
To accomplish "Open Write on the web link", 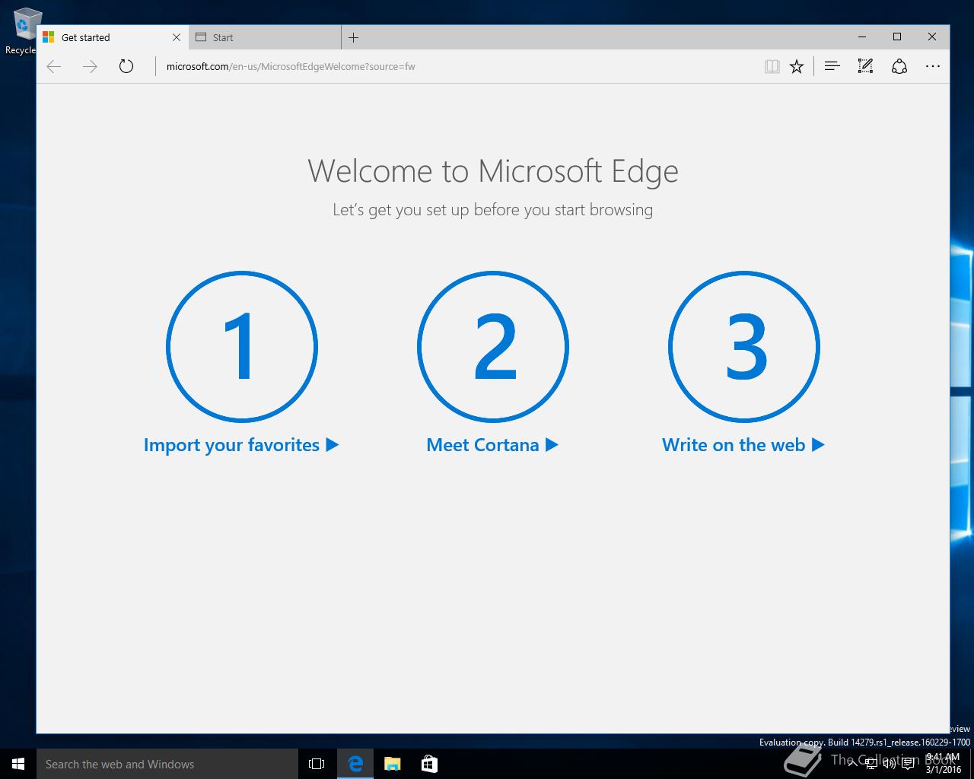I will click(x=743, y=445).
